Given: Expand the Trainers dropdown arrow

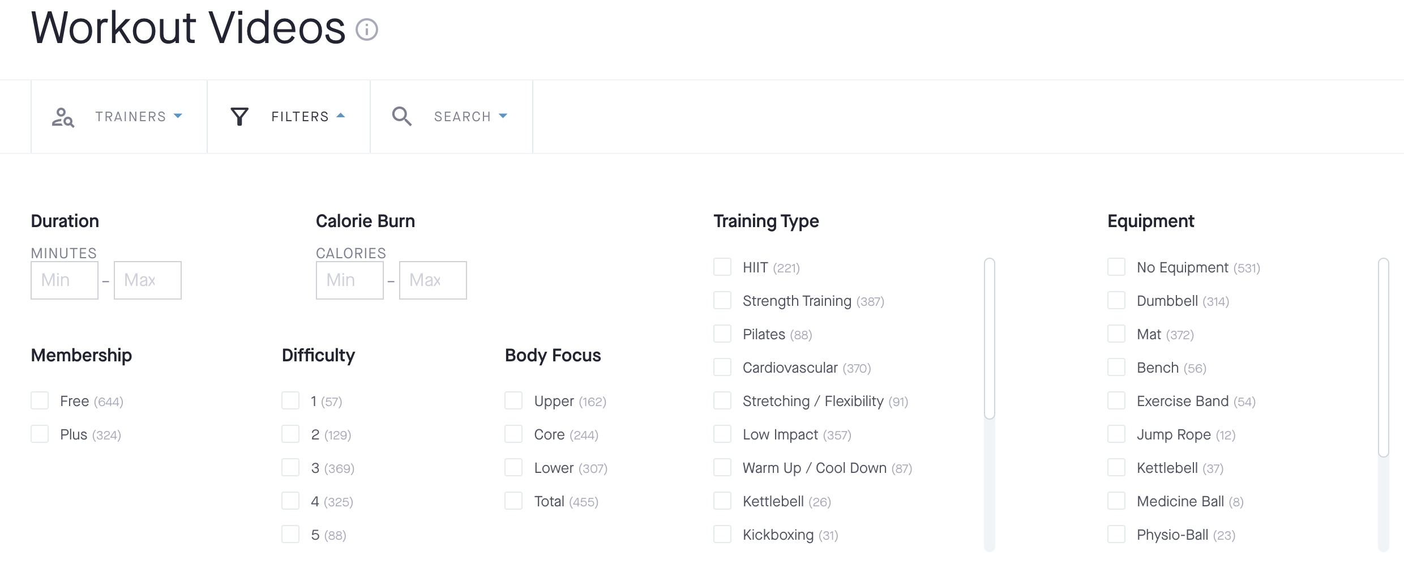Looking at the screenshot, I should [x=178, y=116].
